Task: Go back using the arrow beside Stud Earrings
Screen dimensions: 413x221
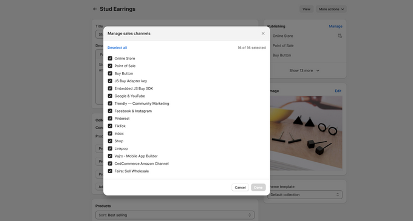Action: click(95, 9)
